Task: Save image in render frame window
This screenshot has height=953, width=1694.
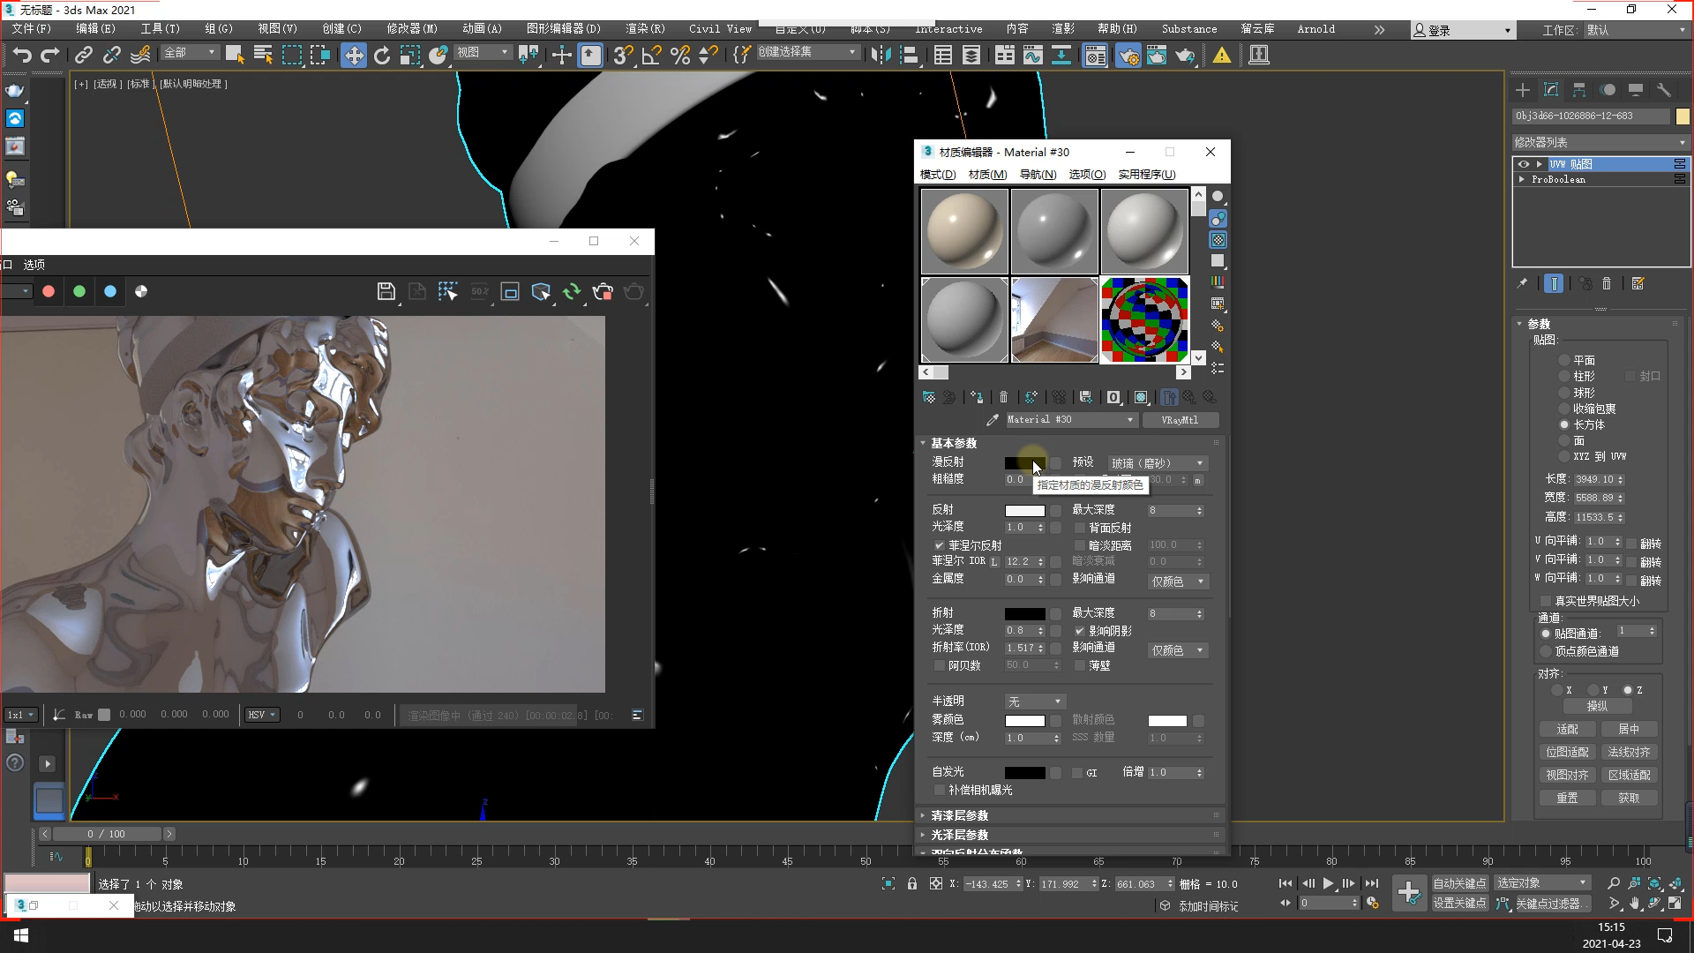Action: pyautogui.click(x=386, y=291)
